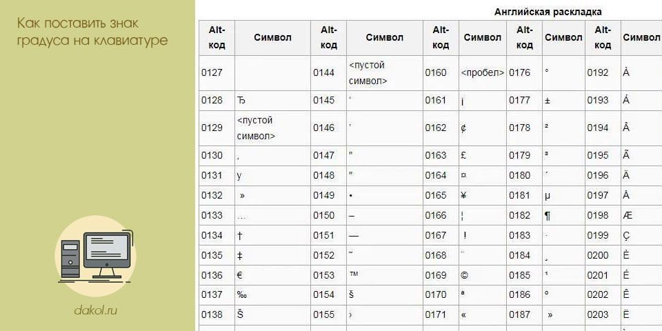Select the yen symbol in row 0165

pos(463,195)
